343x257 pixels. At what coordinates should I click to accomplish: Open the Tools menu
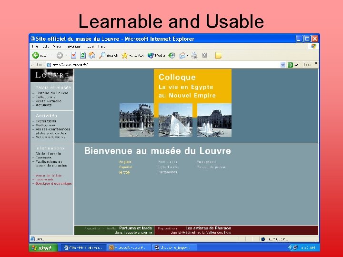pos(90,46)
